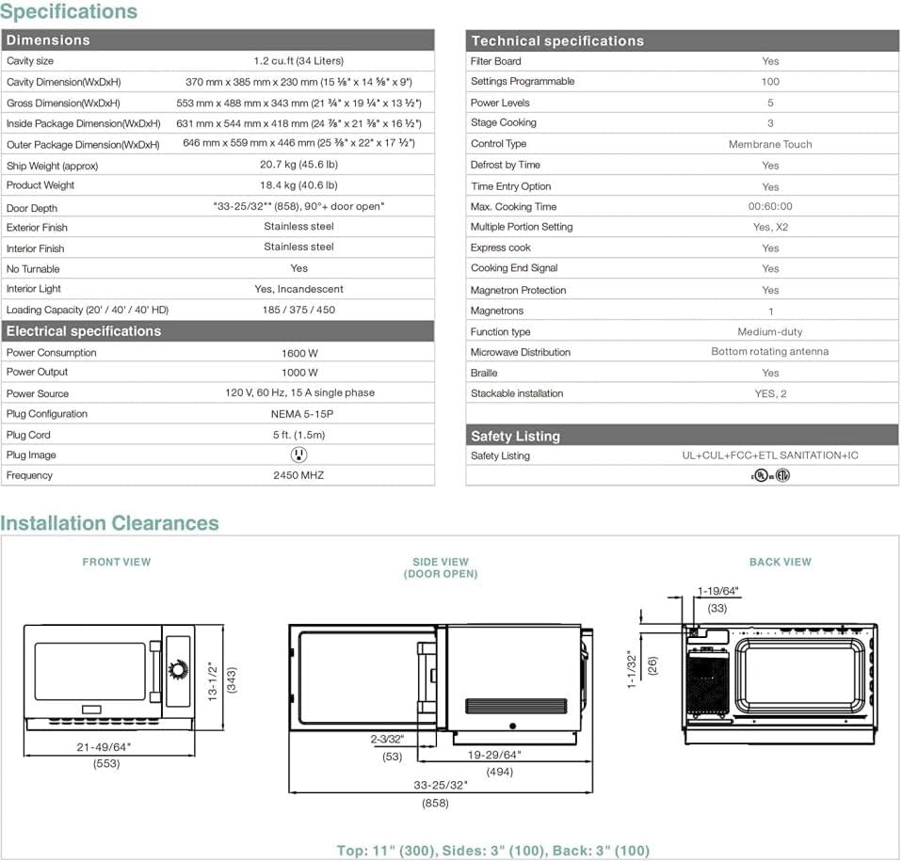Click the NEMA 5-15P plug image icon

click(x=298, y=455)
